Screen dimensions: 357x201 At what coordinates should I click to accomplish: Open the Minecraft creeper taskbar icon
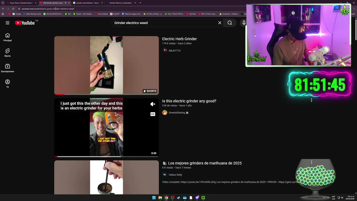[203, 198]
